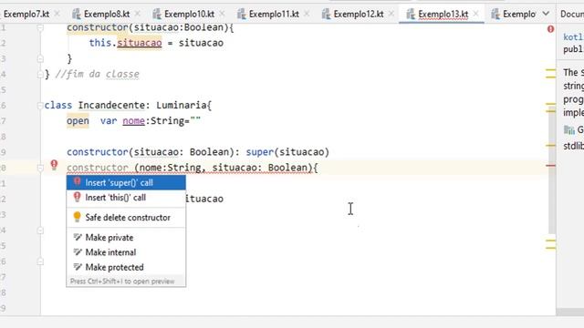Screen dimensions: 584x328
Task: Click the popup hint 'Press Ctrl+Shift+I to open preview'
Action: [122, 282]
